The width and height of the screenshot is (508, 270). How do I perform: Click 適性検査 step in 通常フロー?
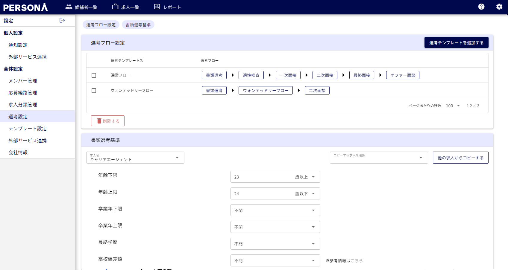pos(251,75)
